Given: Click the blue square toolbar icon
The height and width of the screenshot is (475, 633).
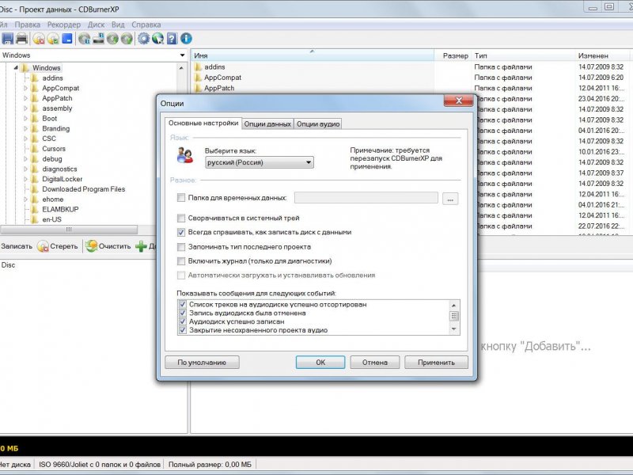Looking at the screenshot, I should click(67, 39).
